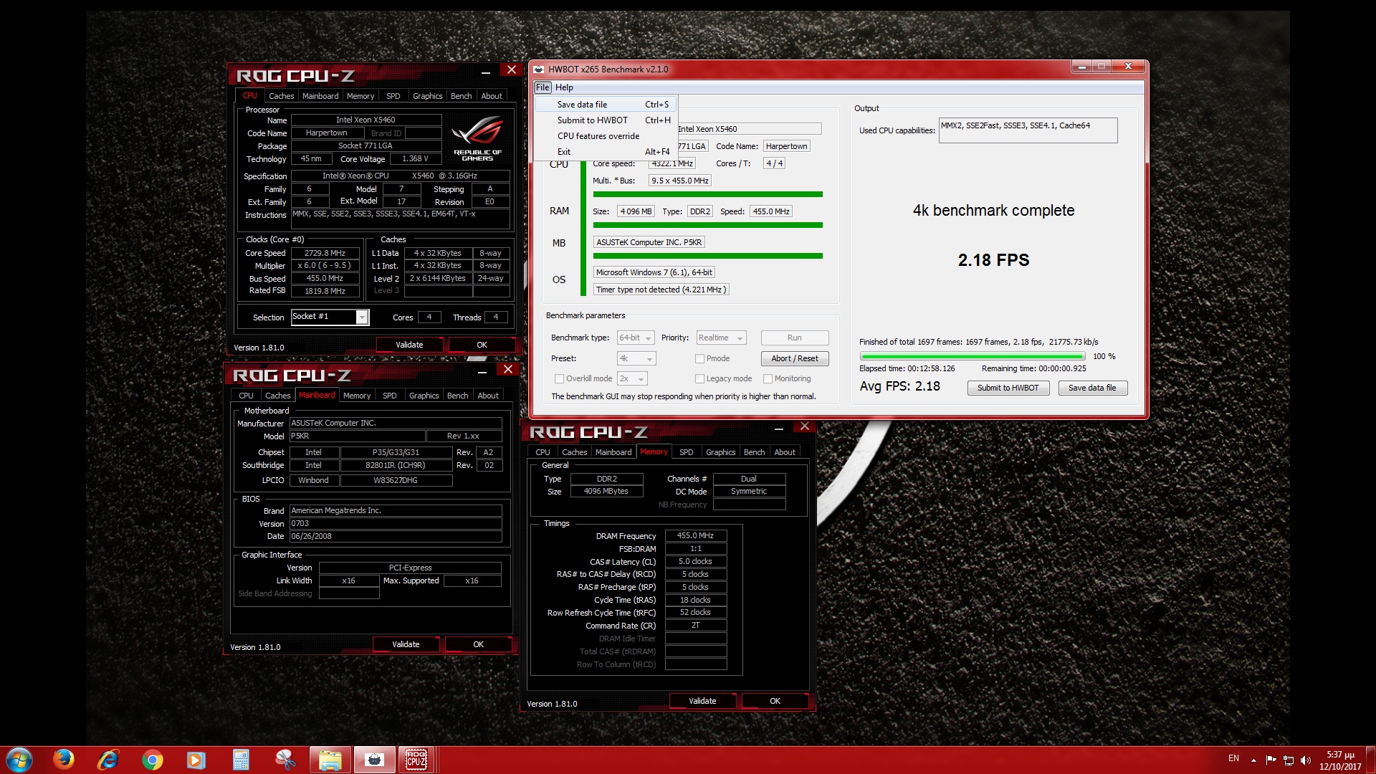This screenshot has height=774, width=1376.
Task: Click the EN language indicator
Action: click(1233, 758)
